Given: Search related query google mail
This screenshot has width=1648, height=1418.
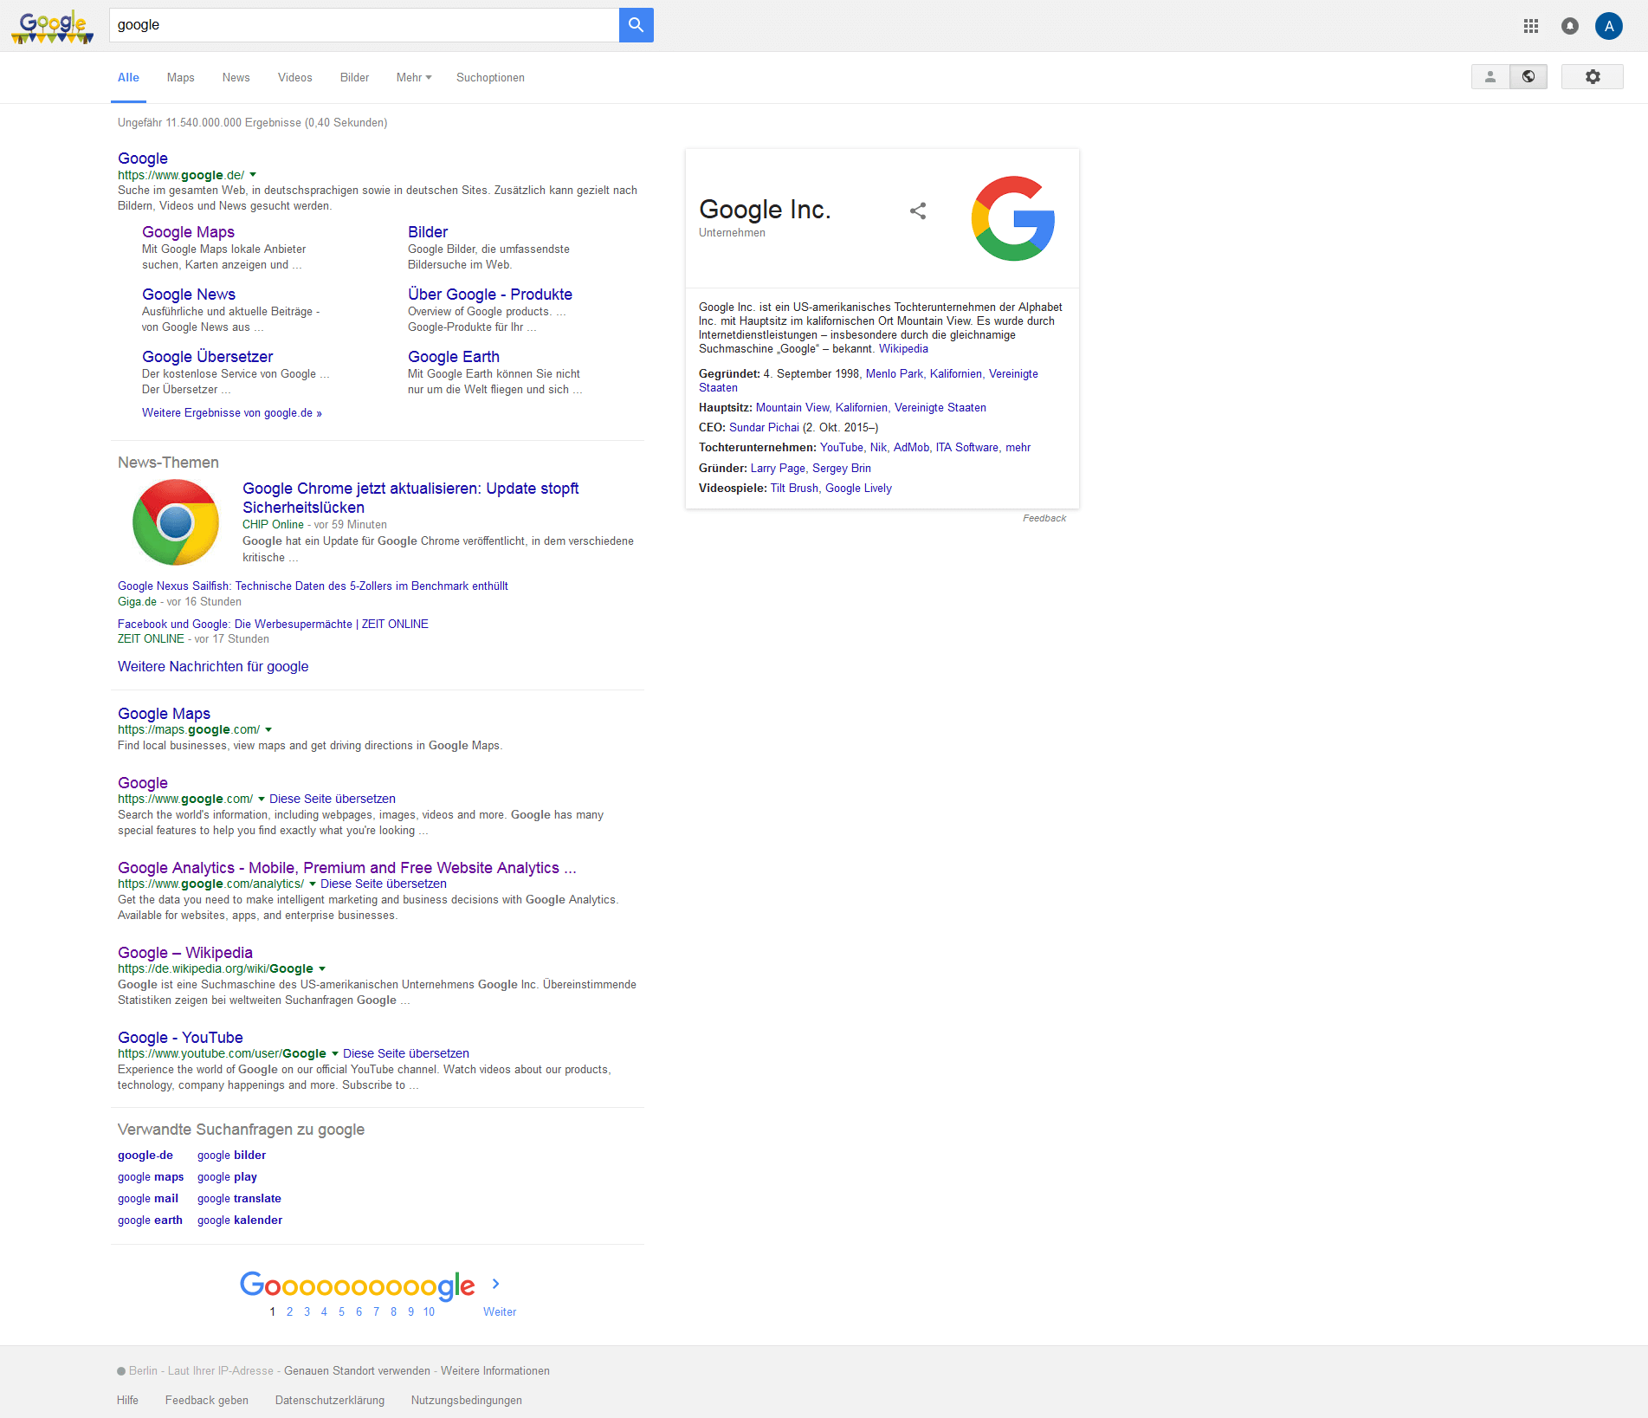Looking at the screenshot, I should tap(148, 1199).
